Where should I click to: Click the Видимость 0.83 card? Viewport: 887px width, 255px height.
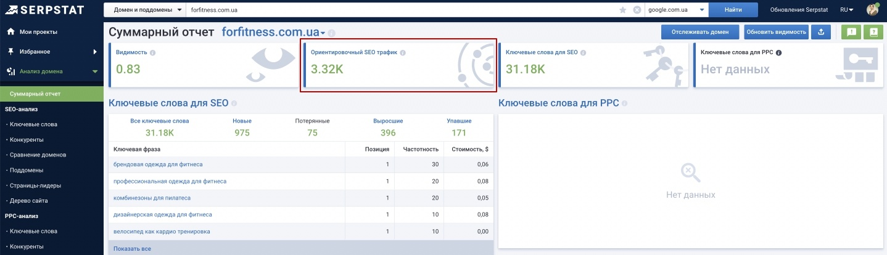[x=202, y=65]
